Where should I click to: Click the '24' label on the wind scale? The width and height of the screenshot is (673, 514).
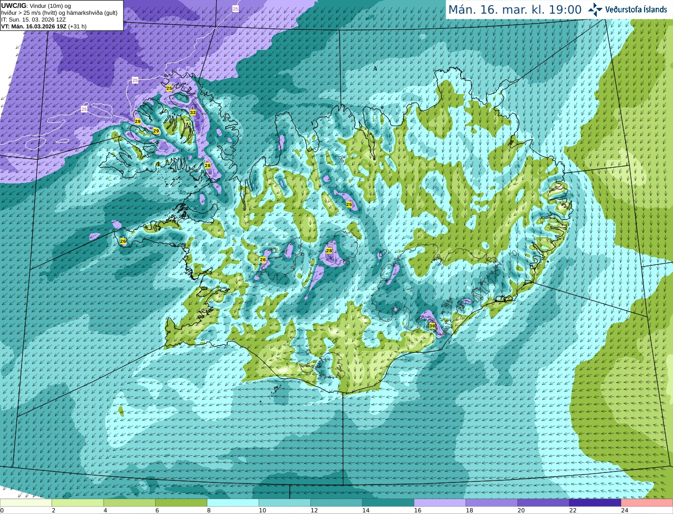tap(625, 510)
